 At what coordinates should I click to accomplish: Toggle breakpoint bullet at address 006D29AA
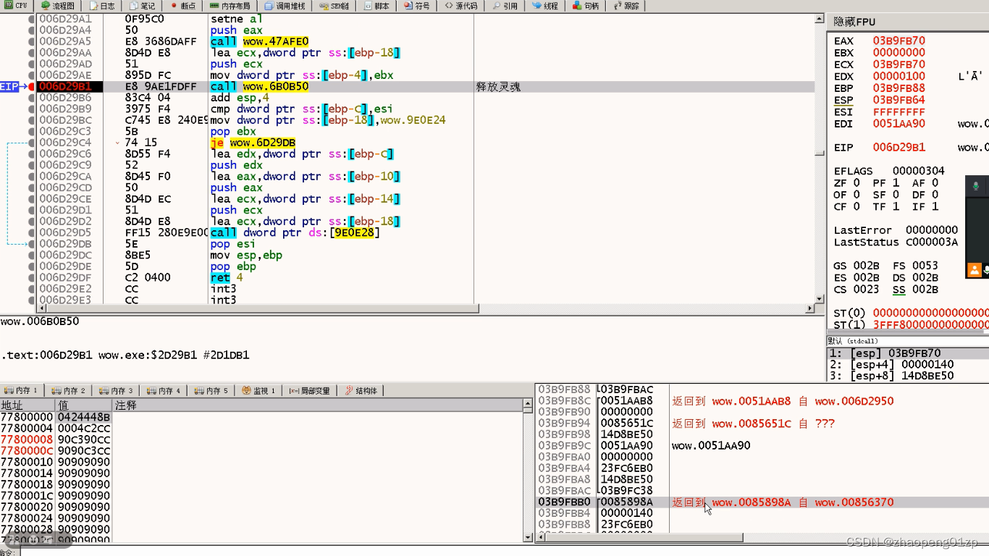(x=31, y=53)
